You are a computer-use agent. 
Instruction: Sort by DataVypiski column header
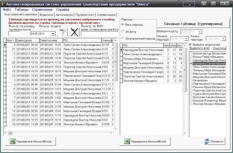tap(27, 40)
